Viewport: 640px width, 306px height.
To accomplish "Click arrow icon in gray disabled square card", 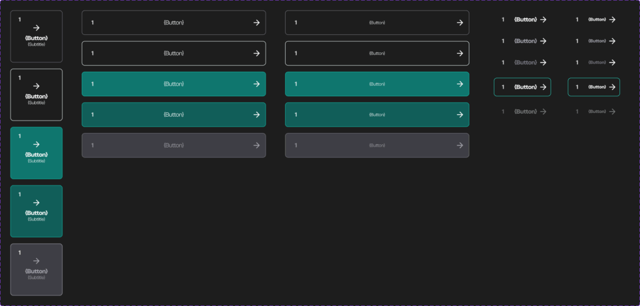I will 36,260.
